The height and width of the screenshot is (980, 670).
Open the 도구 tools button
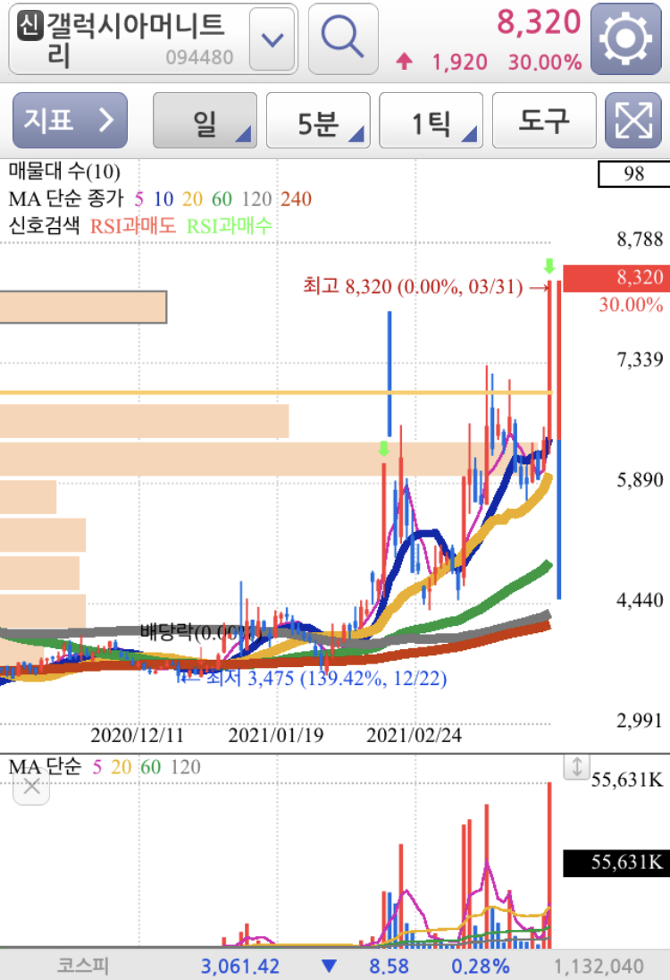pyautogui.click(x=544, y=121)
